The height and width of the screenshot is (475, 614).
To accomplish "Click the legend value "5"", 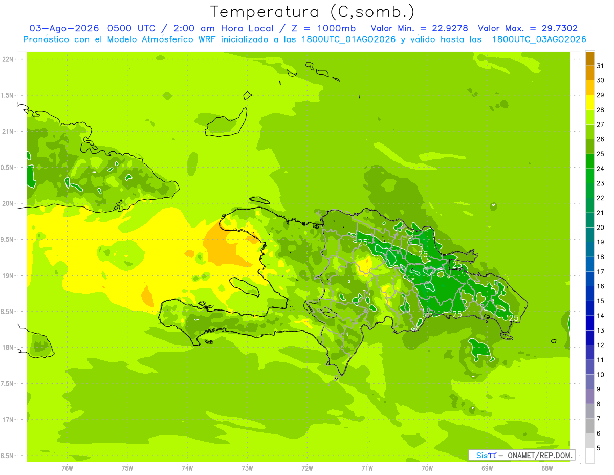I will pos(599,448).
